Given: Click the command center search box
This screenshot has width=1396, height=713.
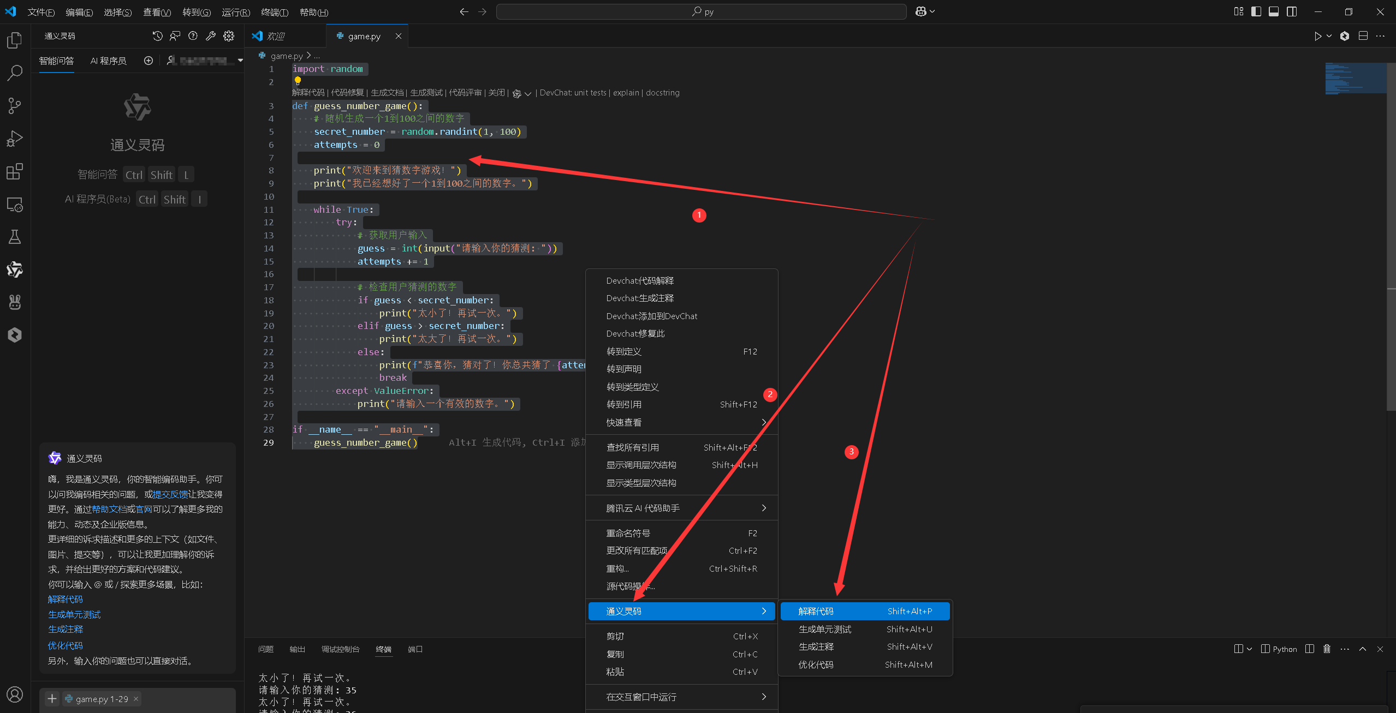Looking at the screenshot, I should tap(702, 11).
